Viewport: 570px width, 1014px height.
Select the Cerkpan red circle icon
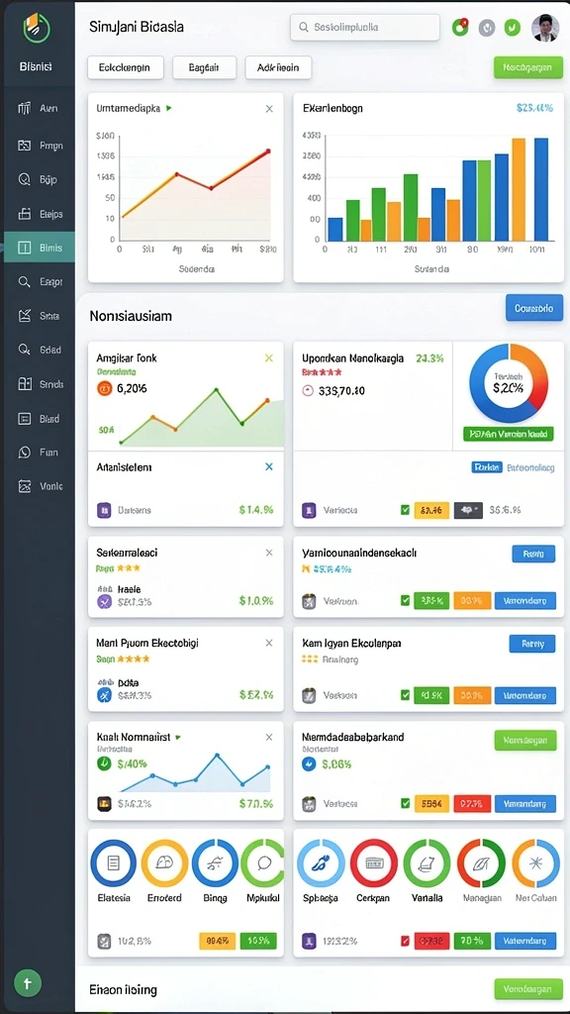click(x=374, y=862)
